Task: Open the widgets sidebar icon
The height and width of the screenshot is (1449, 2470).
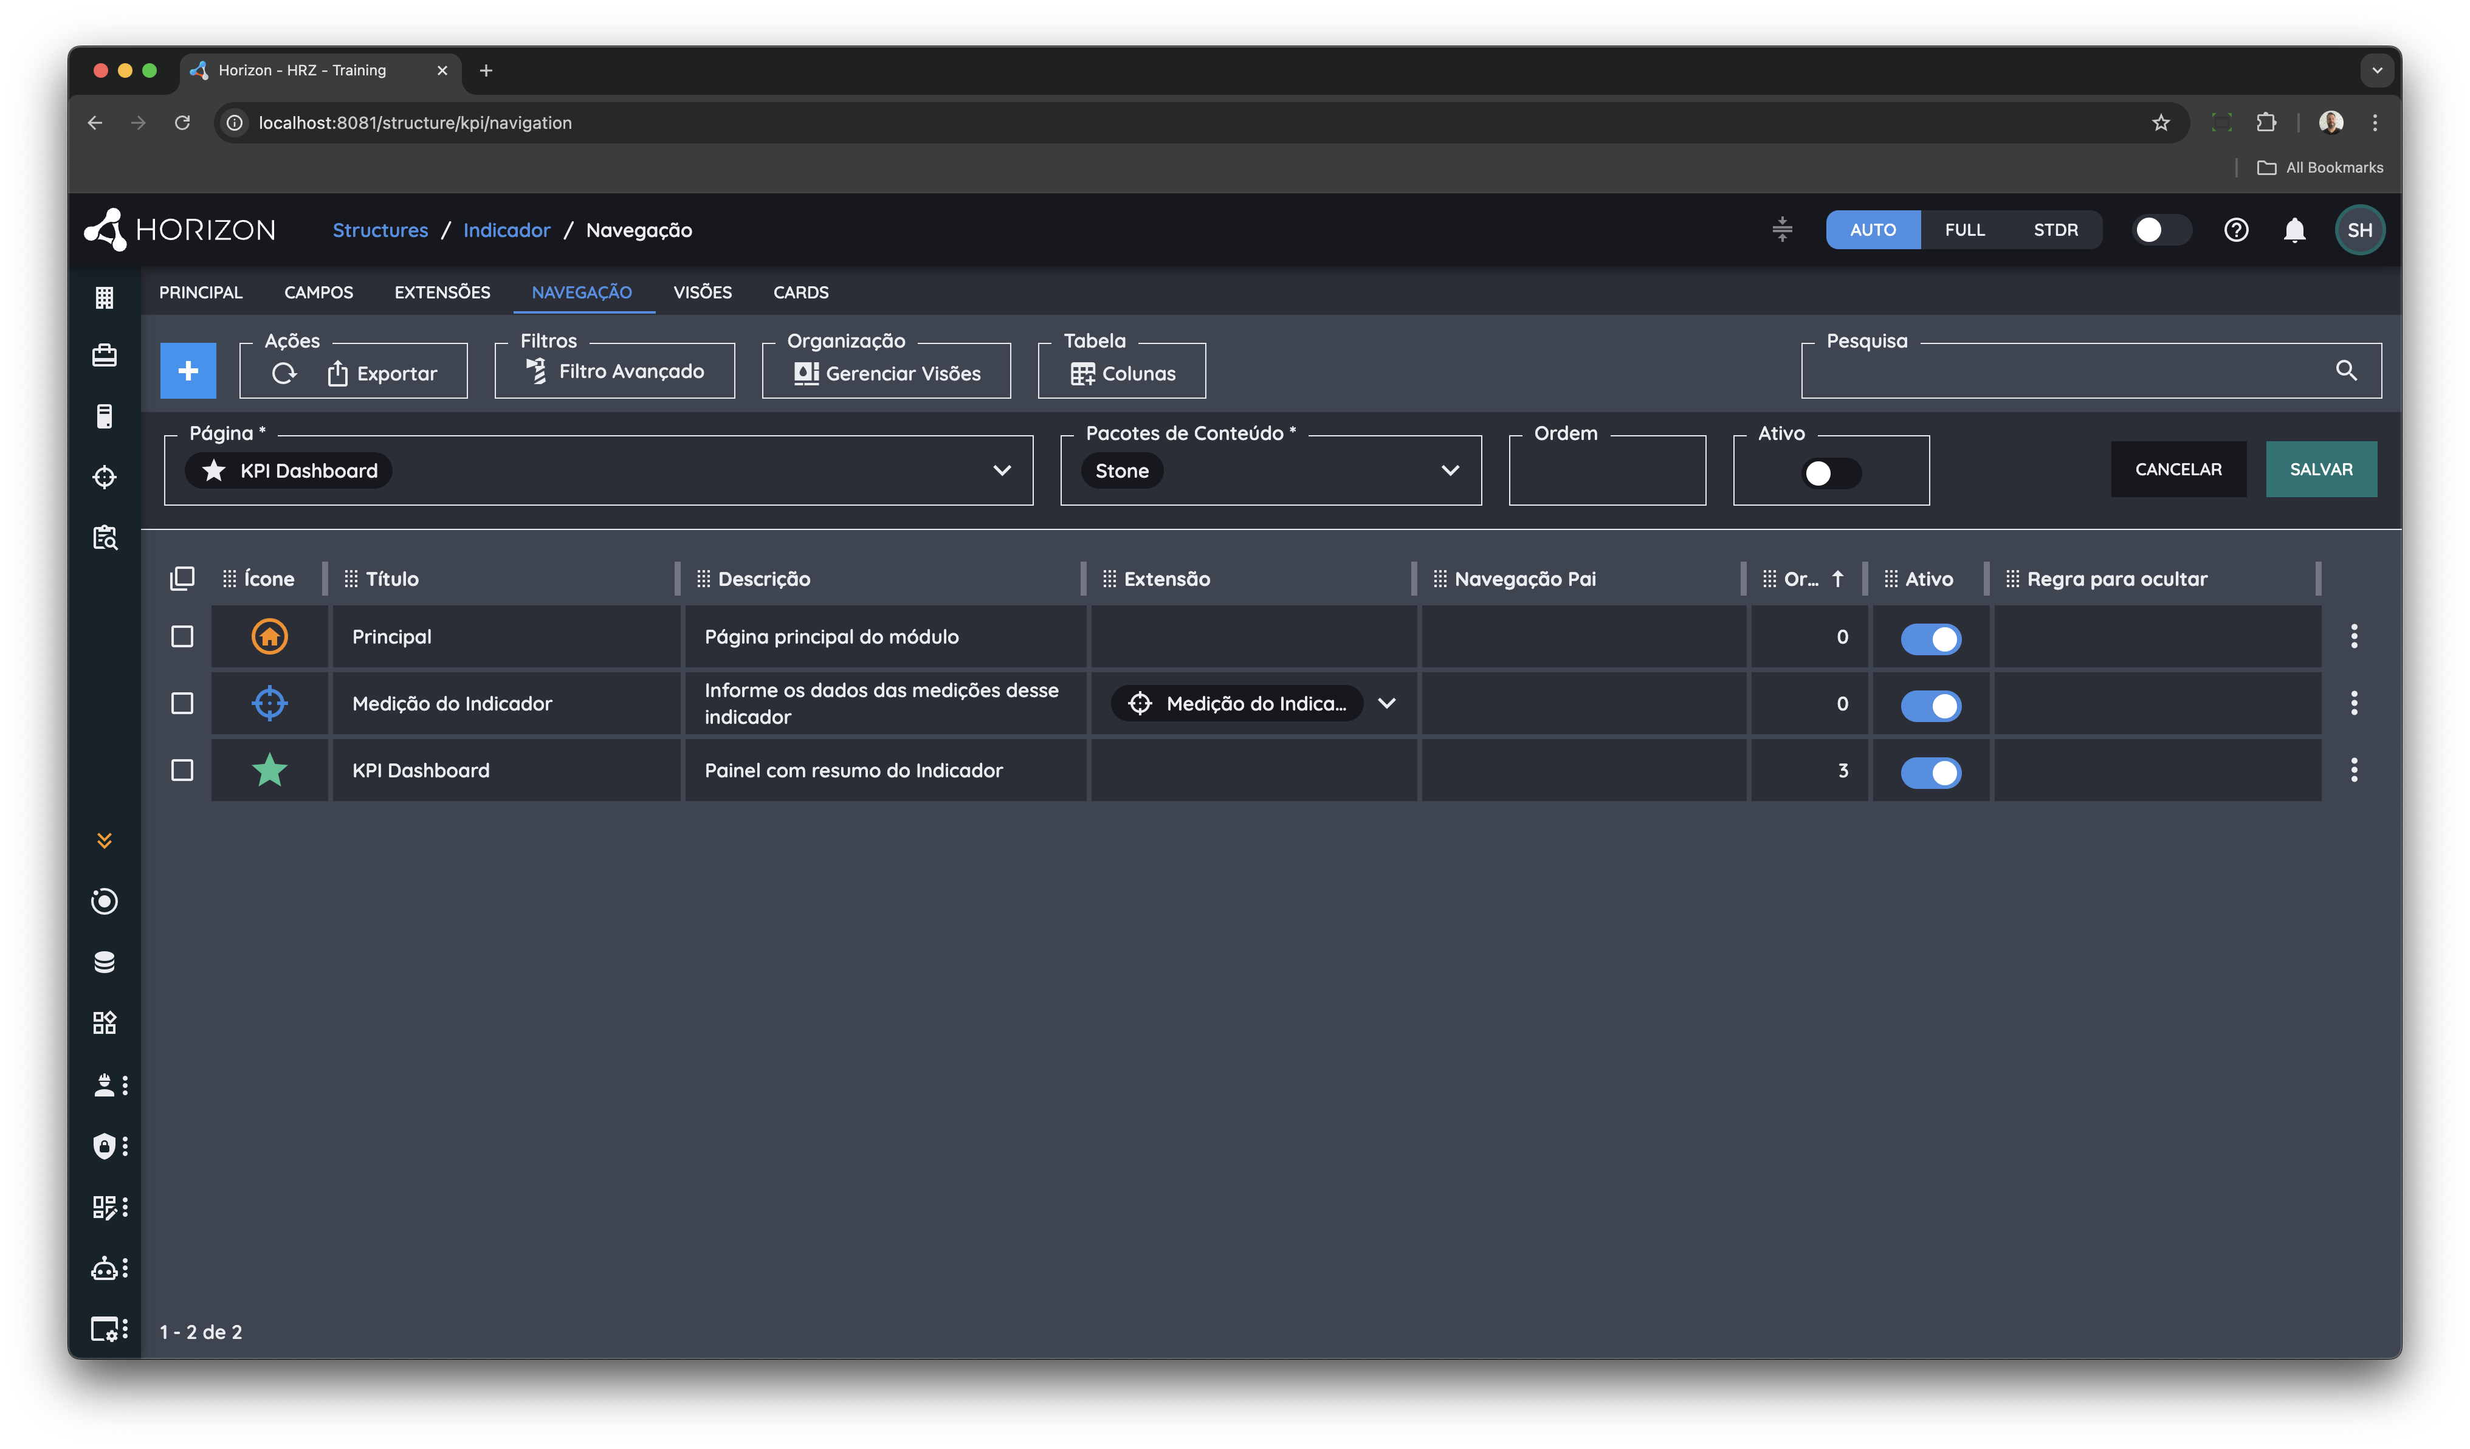Action: [x=104, y=1024]
